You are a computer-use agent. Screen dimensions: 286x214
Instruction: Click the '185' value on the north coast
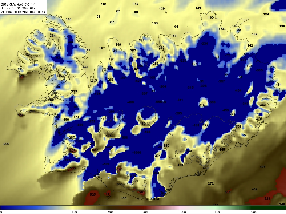(174, 36)
